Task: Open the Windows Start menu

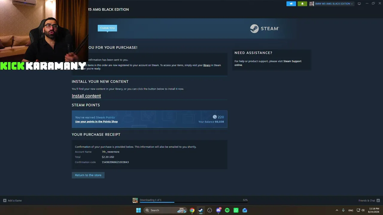Action: pos(139,210)
